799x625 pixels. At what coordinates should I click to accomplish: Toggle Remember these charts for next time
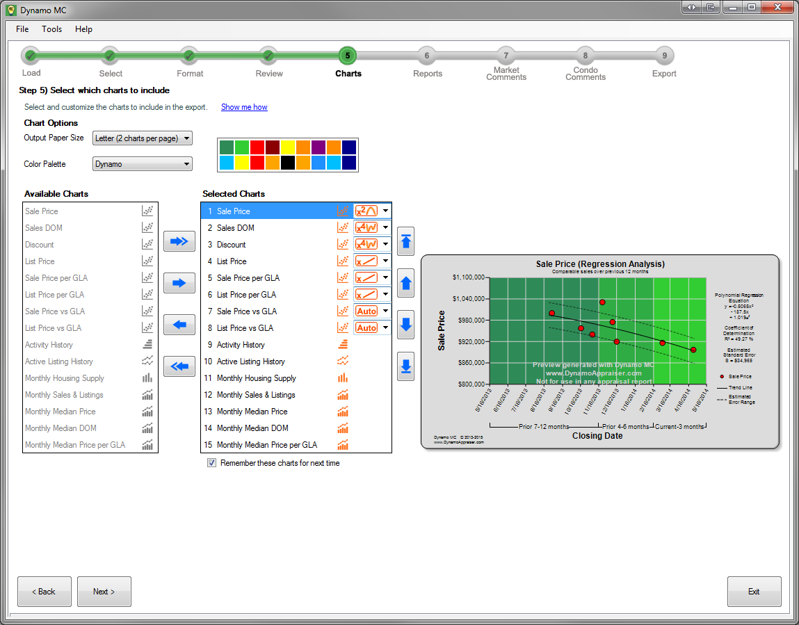(212, 463)
